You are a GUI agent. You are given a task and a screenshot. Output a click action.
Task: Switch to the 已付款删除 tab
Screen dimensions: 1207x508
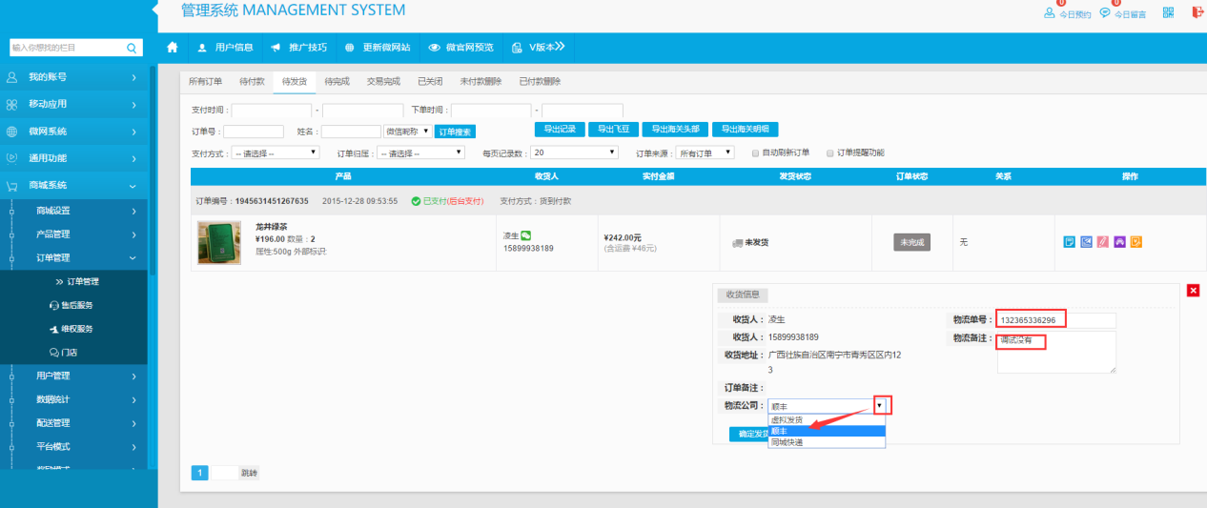(x=540, y=82)
